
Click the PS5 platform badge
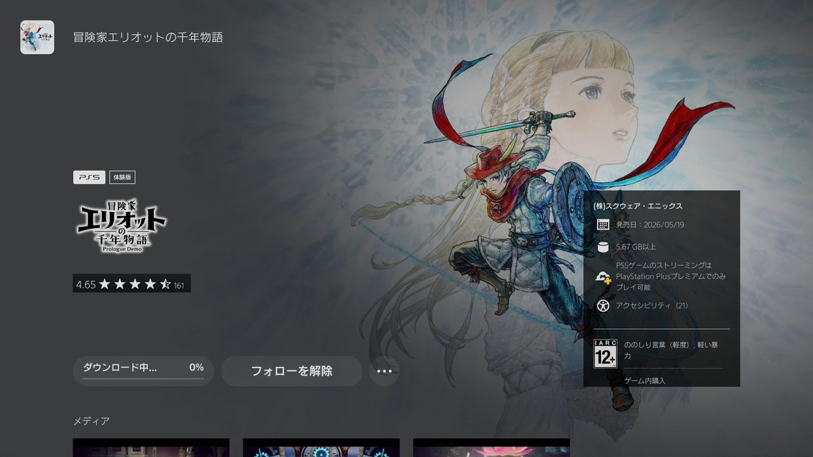(x=89, y=177)
